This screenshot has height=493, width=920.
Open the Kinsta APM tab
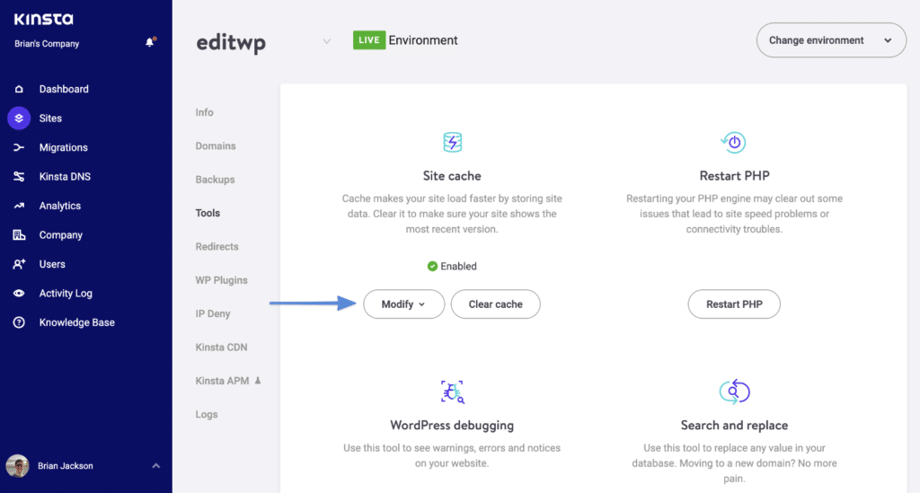tap(222, 381)
